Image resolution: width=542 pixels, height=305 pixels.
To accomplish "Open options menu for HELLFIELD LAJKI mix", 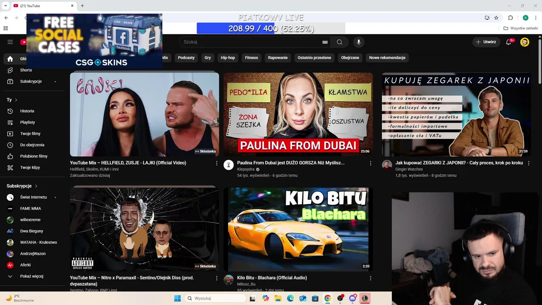I will (x=217, y=163).
